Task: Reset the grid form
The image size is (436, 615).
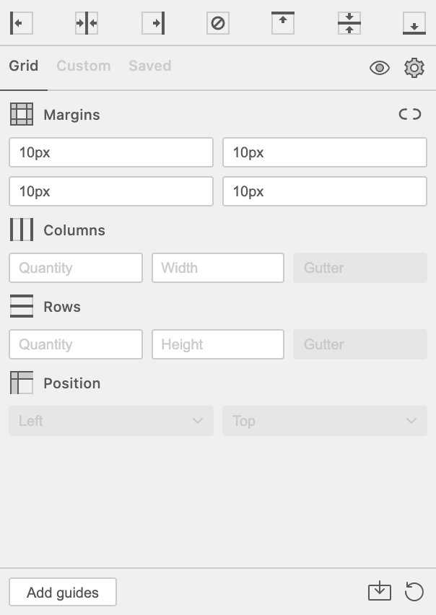Action: (x=414, y=592)
